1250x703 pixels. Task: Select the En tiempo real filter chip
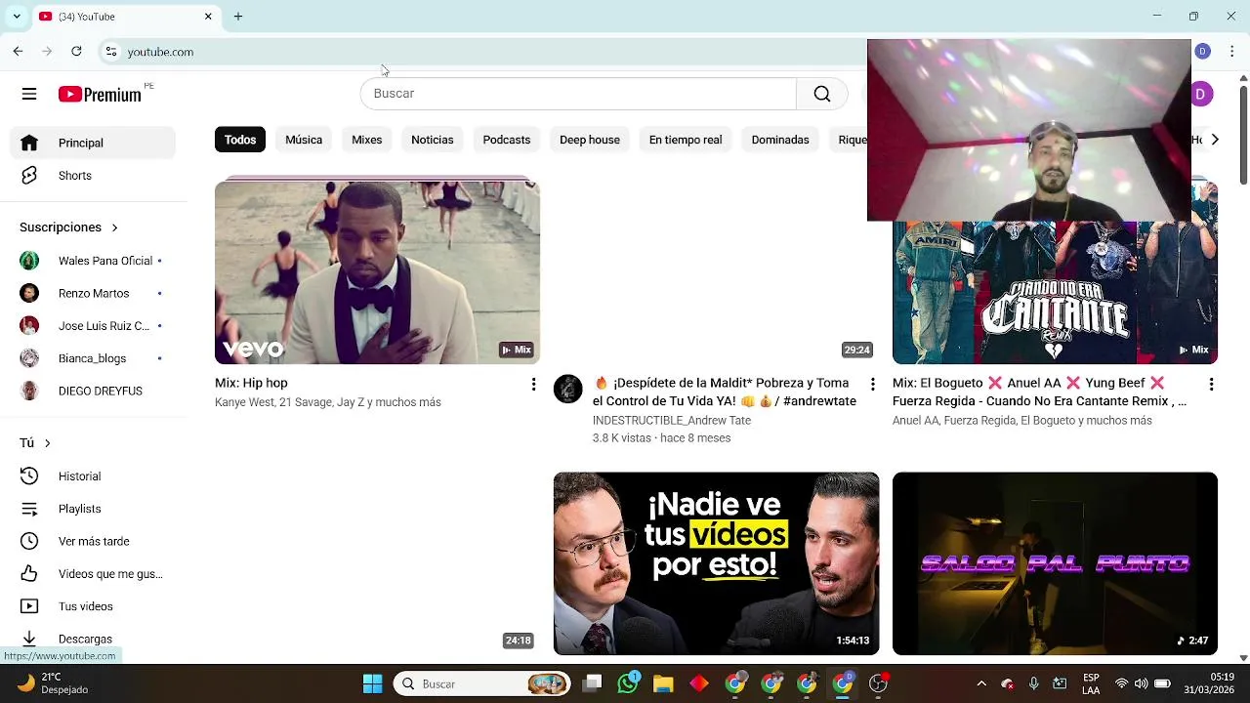[x=686, y=140]
